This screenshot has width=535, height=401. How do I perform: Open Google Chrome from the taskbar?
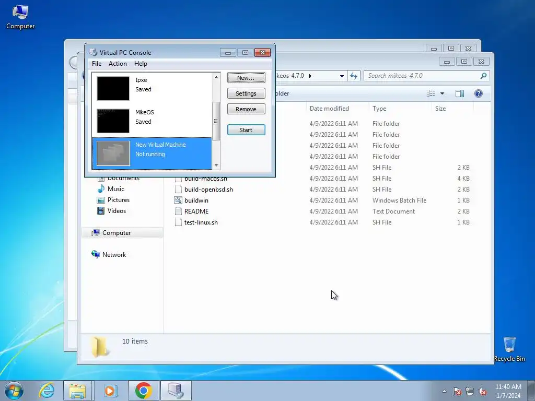143,391
